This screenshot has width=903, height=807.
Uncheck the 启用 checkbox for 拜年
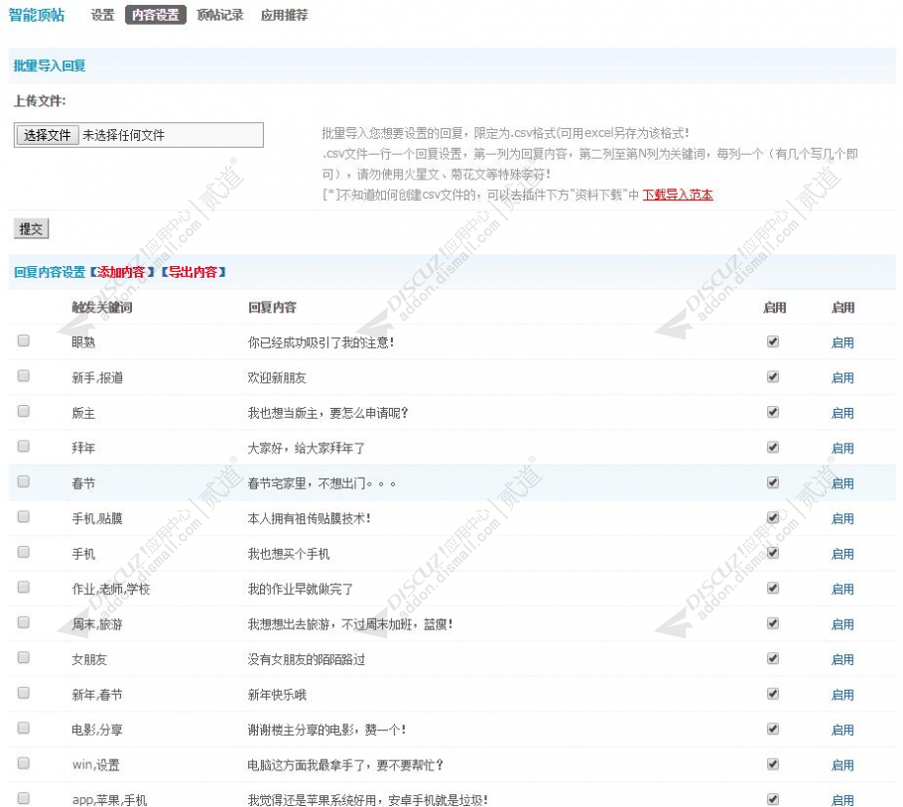pyautogui.click(x=773, y=447)
